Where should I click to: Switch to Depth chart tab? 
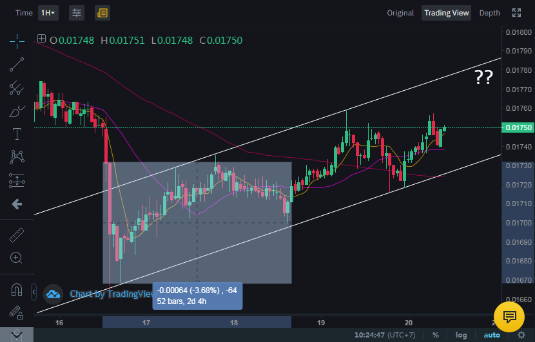click(x=489, y=13)
